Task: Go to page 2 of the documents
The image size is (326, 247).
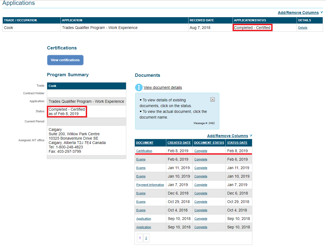Action: (x=146, y=238)
